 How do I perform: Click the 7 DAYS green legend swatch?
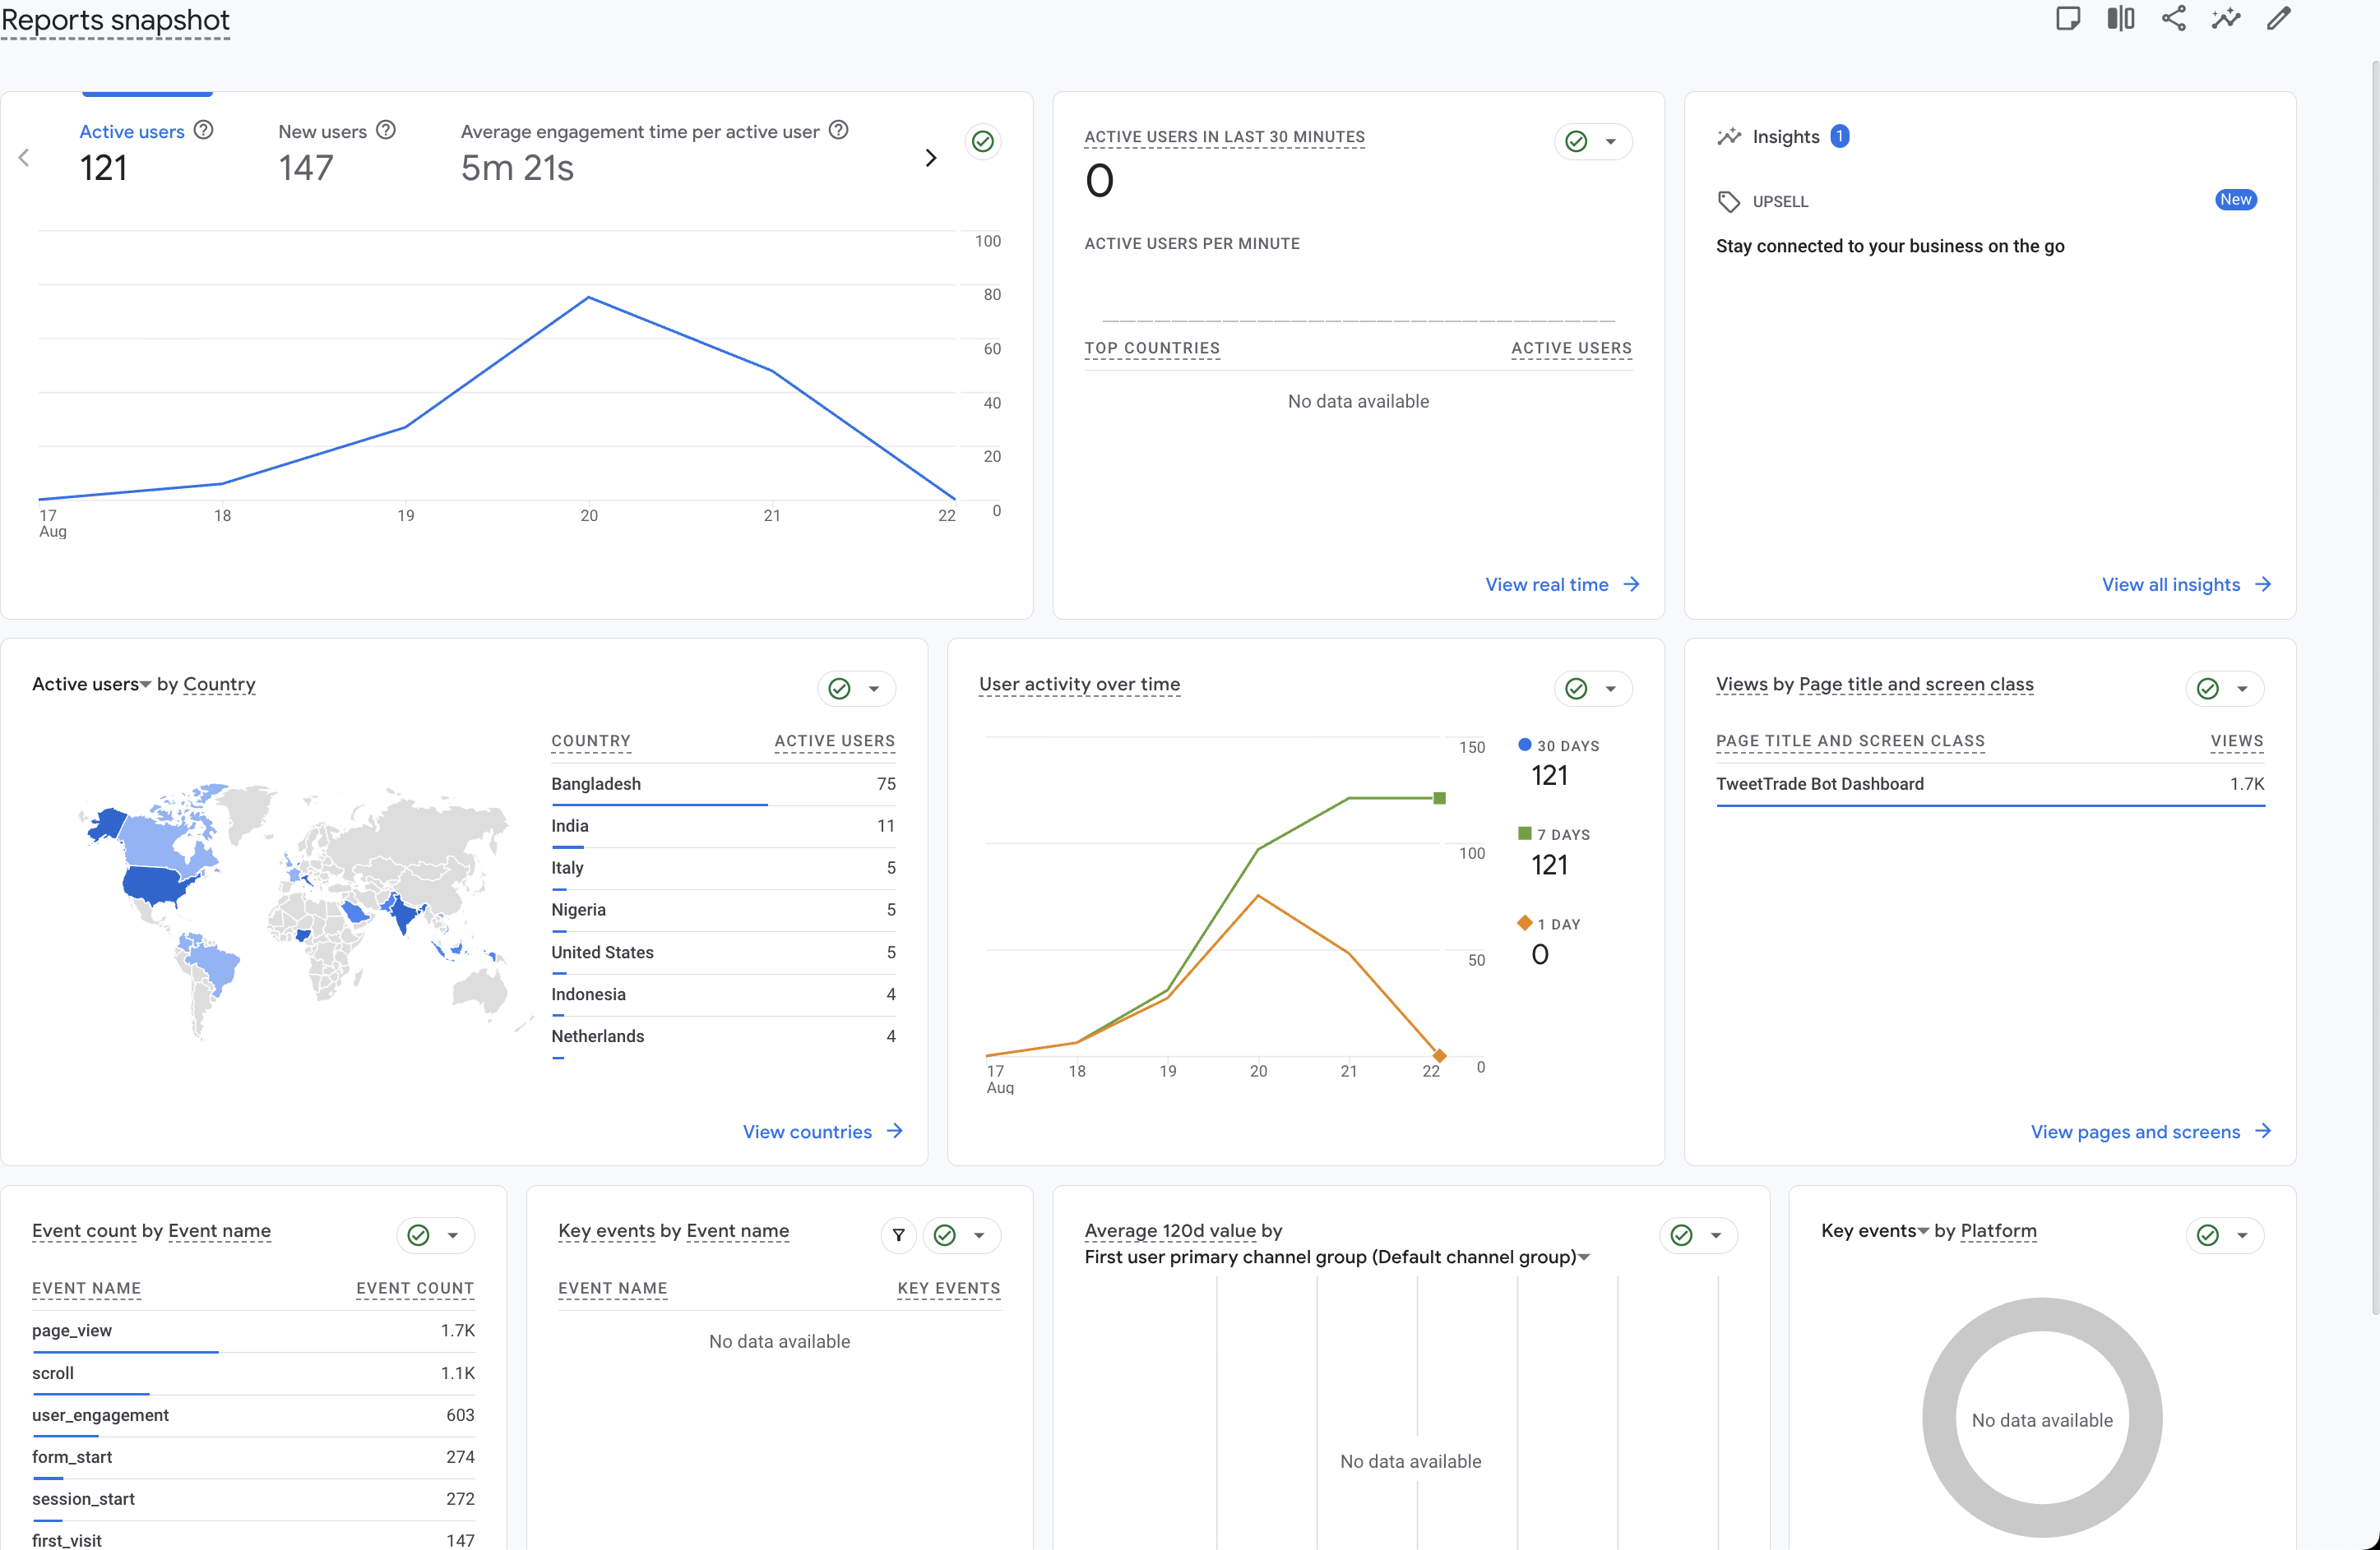point(1524,833)
